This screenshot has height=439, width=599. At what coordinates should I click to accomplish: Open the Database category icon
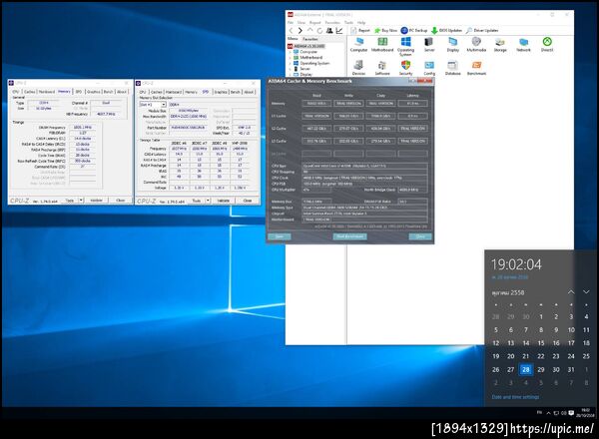[x=452, y=68]
